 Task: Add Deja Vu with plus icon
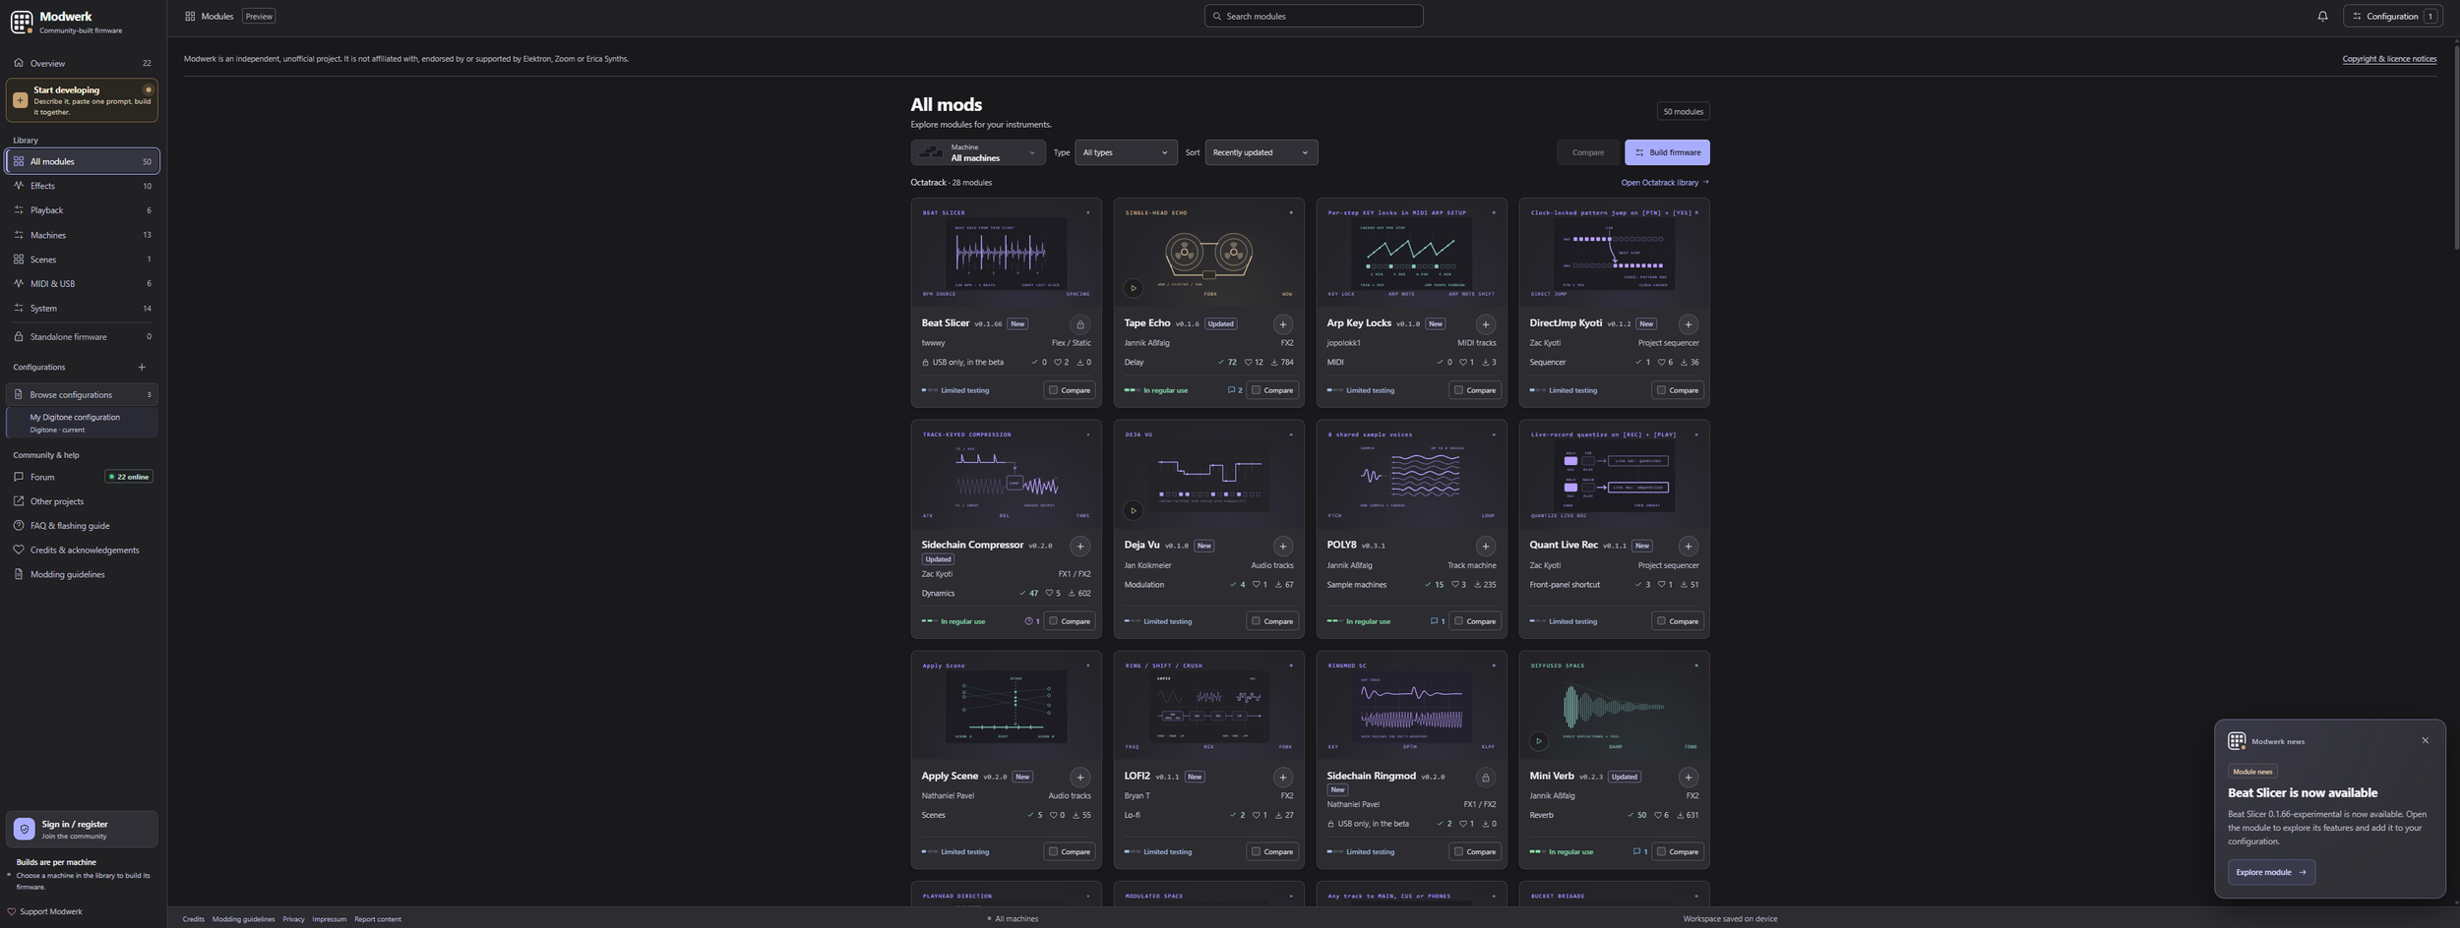[1282, 546]
